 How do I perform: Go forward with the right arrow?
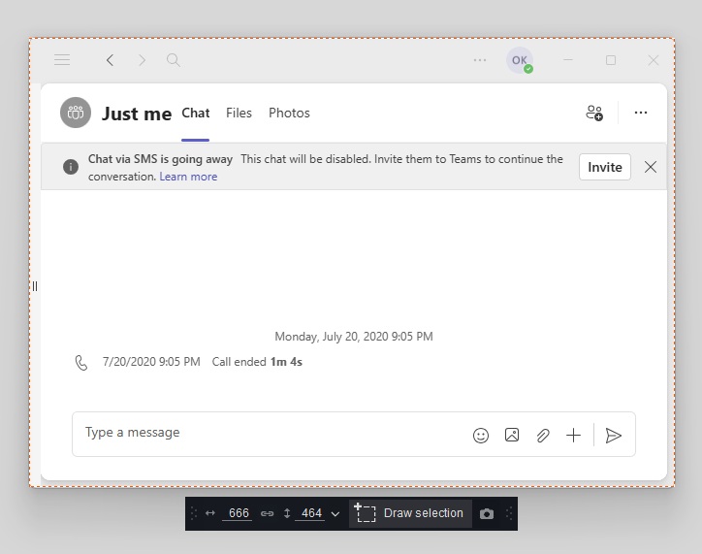coord(142,60)
